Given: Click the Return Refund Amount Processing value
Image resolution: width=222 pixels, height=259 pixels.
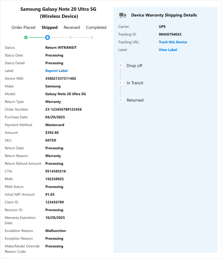Looking at the screenshot, I should pyautogui.click(x=54, y=164).
